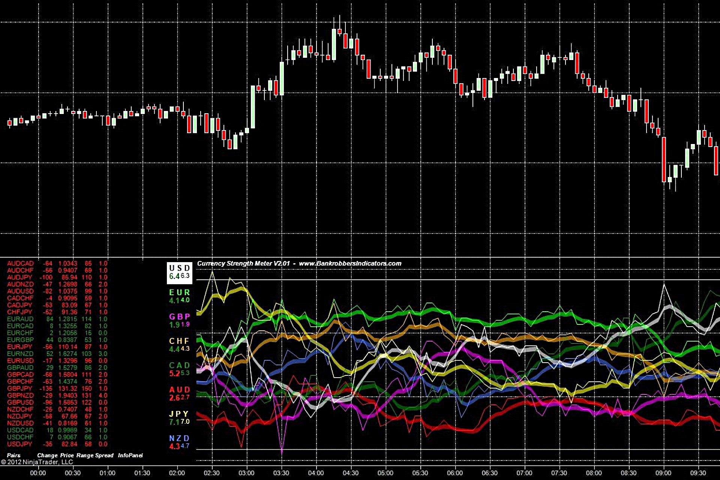
Task: Click the EURCAD pair name
Action: (x=20, y=326)
